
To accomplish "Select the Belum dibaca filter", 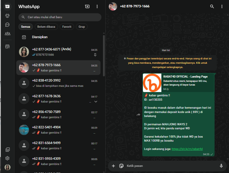I will click(46, 27).
